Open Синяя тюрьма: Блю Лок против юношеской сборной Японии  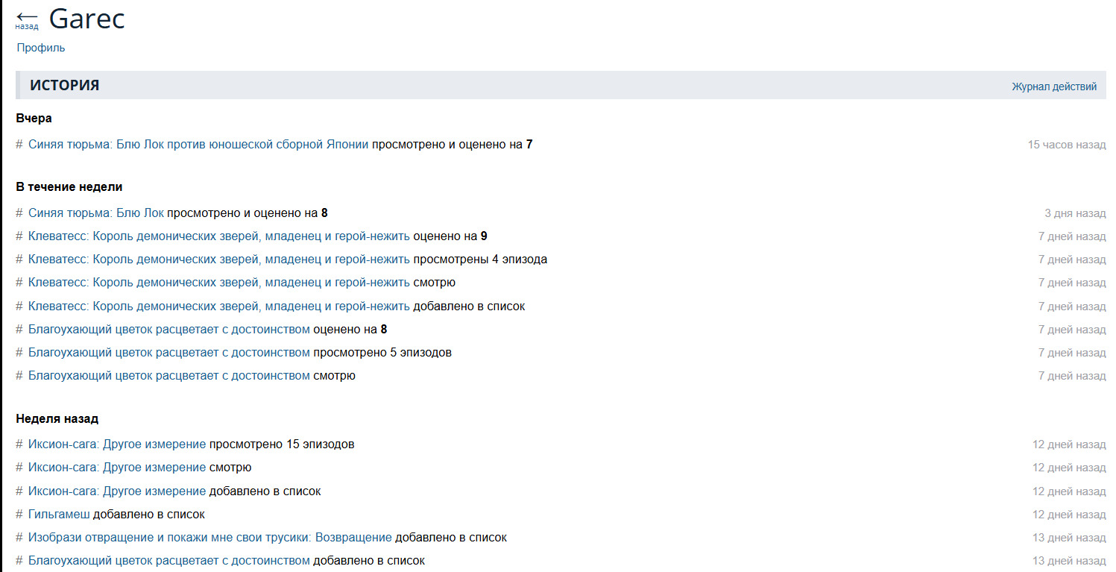point(198,145)
